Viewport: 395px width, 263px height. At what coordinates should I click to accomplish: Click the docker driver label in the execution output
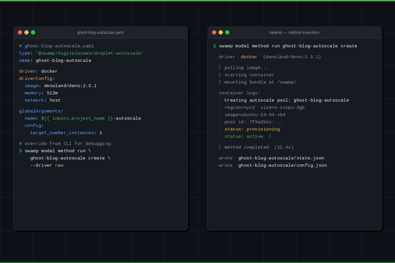coord(249,57)
